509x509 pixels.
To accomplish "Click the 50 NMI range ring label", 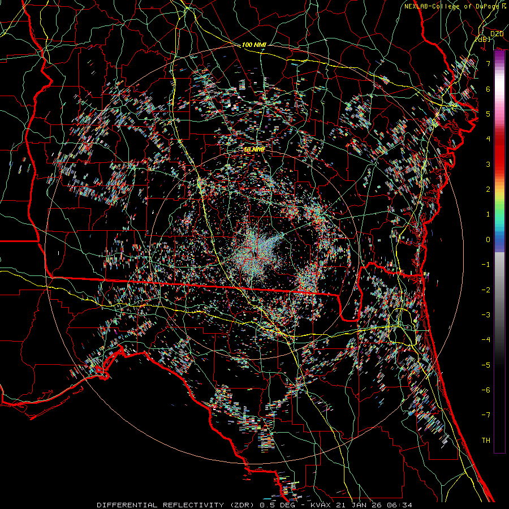I will click(x=254, y=149).
